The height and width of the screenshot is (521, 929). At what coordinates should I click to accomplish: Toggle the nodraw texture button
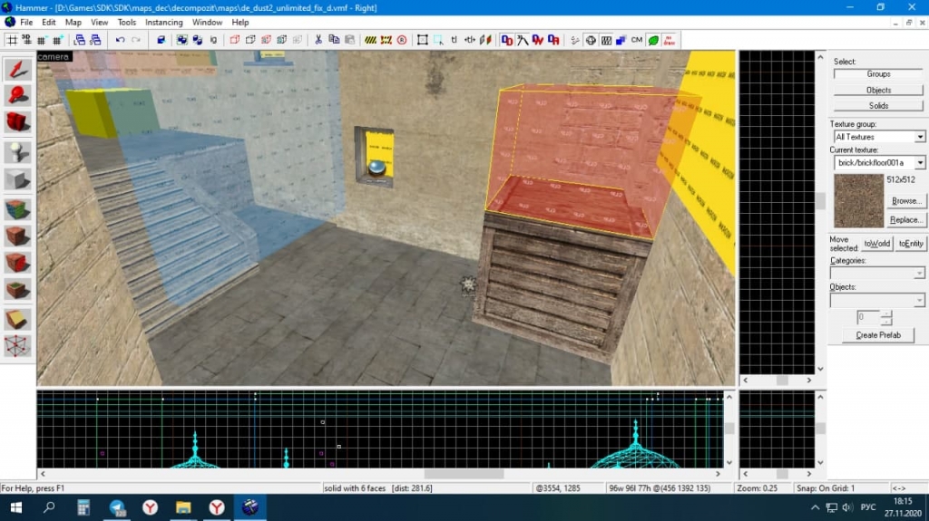pyautogui.click(x=670, y=40)
